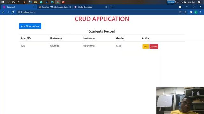Click the battery percentage indicator
The width and height of the screenshot is (204, 114).
click(171, 2)
